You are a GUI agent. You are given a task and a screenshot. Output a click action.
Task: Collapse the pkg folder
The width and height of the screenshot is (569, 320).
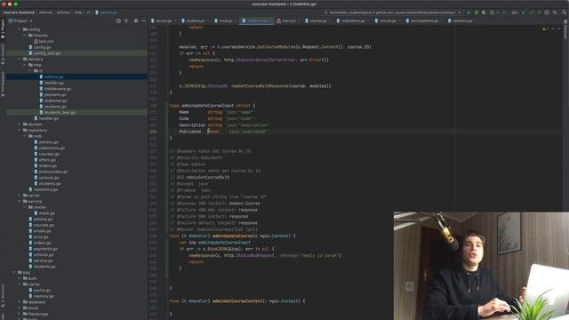coord(14,272)
